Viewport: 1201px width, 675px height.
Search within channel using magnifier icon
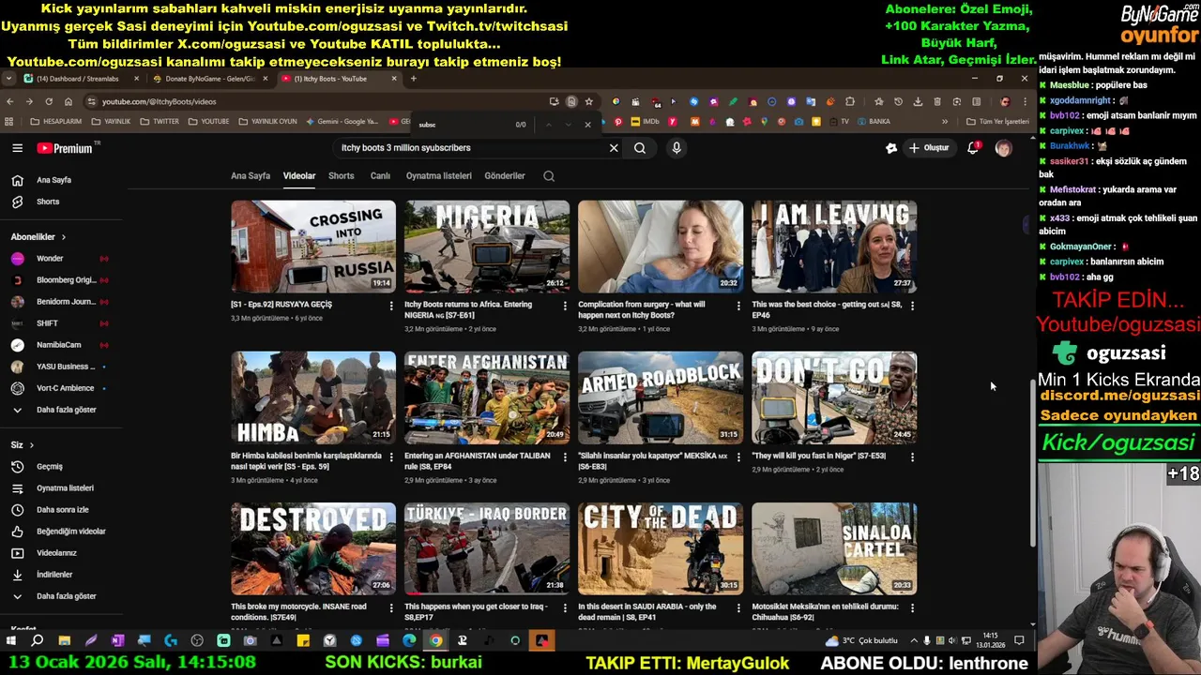(549, 176)
